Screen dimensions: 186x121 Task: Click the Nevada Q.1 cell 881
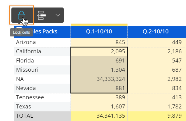pyautogui.click(x=99, y=88)
